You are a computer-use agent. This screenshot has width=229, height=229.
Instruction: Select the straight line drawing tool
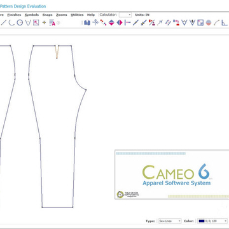[4, 23]
